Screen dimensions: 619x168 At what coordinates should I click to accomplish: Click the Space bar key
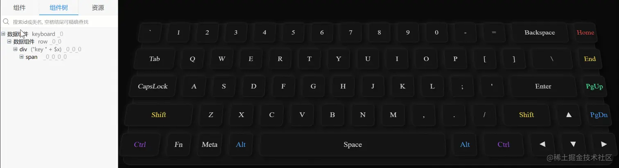pos(353,144)
